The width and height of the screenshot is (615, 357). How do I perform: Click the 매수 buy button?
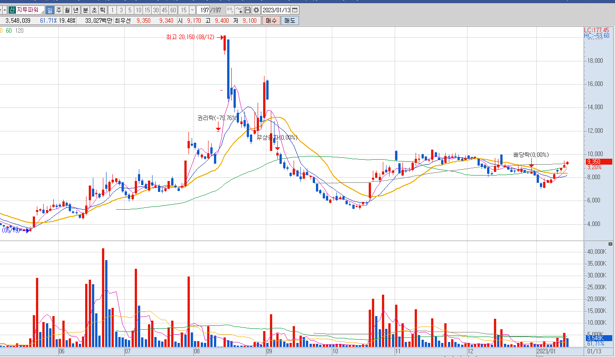point(271,20)
